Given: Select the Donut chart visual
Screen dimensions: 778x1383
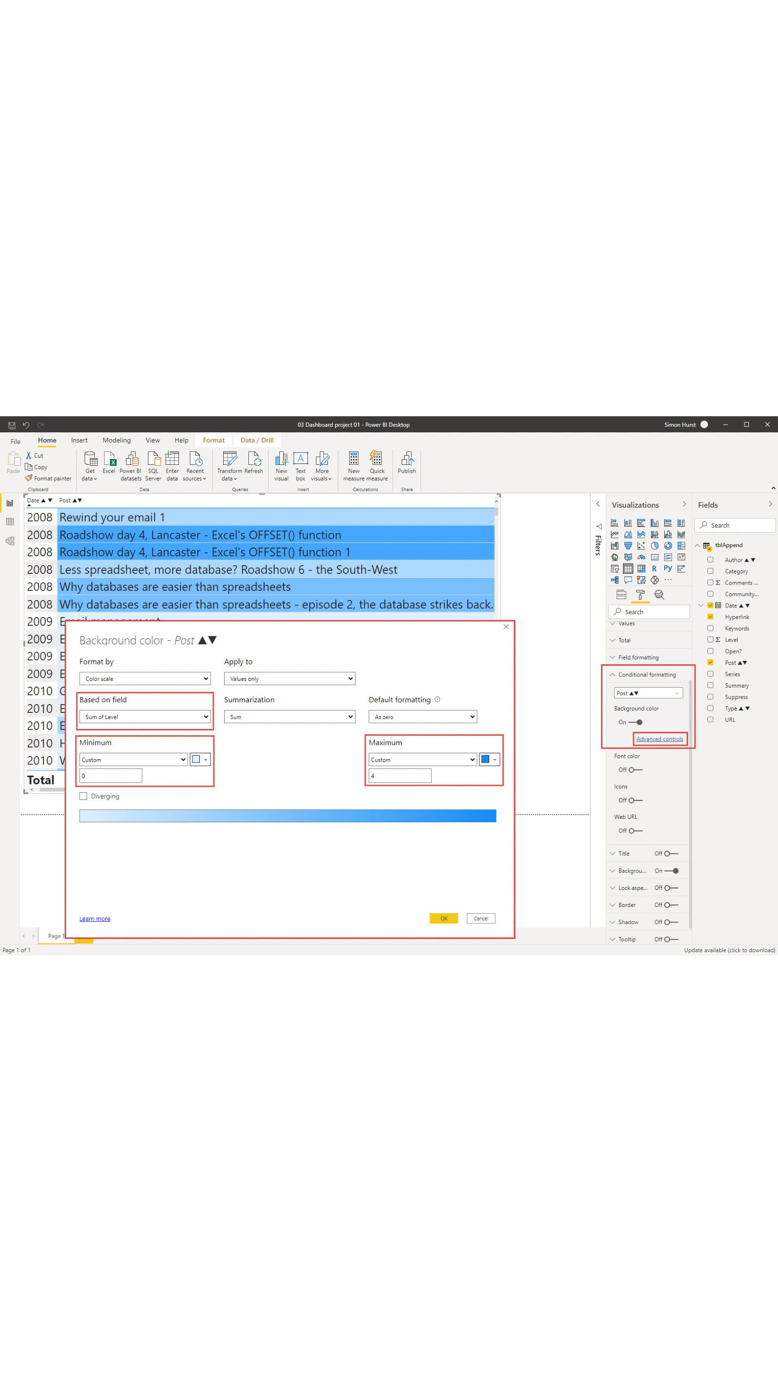Looking at the screenshot, I should pyautogui.click(x=669, y=546).
